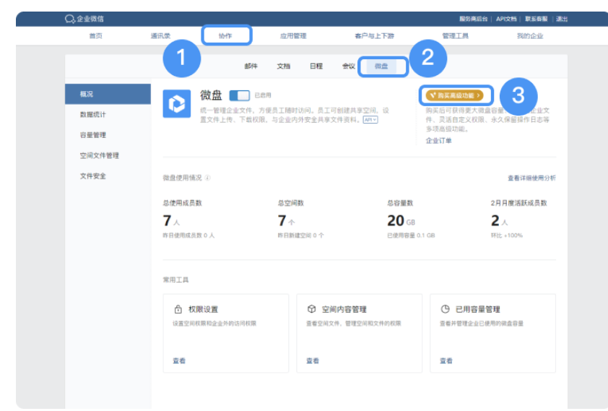Select the 微盘 sub-tab
Image resolution: width=608 pixels, height=411 pixels.
[x=381, y=66]
